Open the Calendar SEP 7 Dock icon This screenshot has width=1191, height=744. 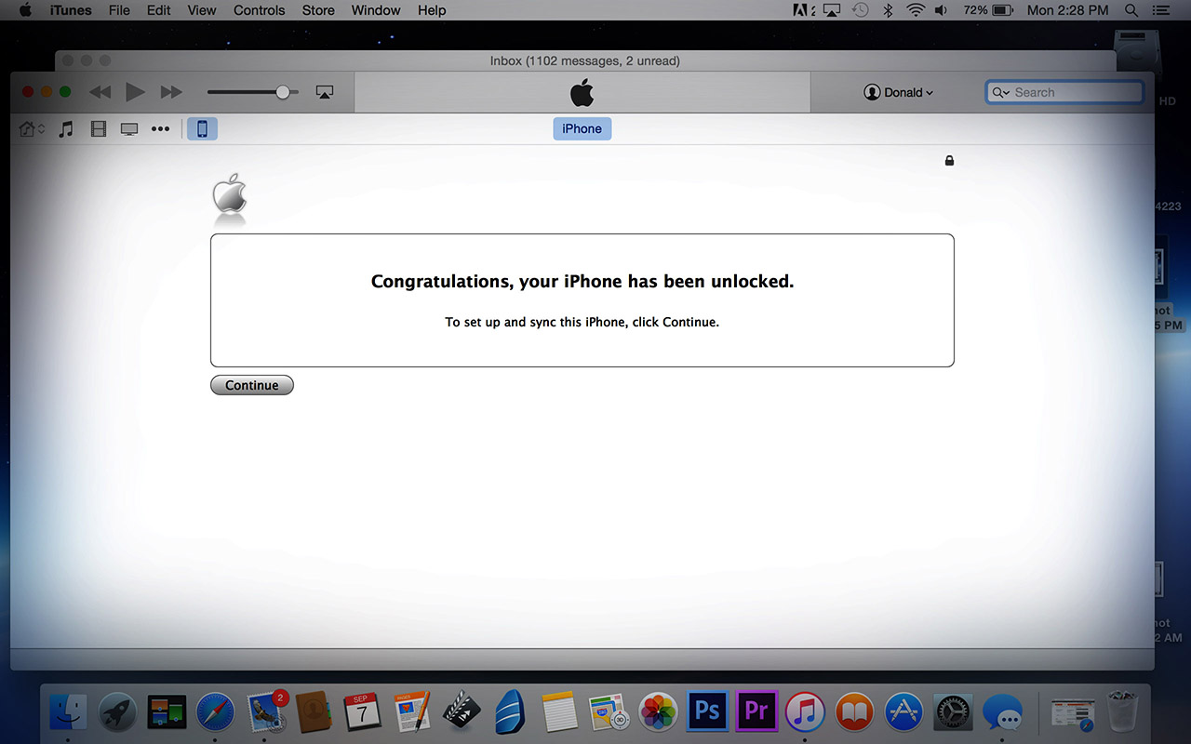(362, 712)
